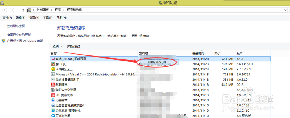Select 有糖(UTOUU)即时通讯 row name
The width and height of the screenshot is (290, 118).
click(x=71, y=59)
